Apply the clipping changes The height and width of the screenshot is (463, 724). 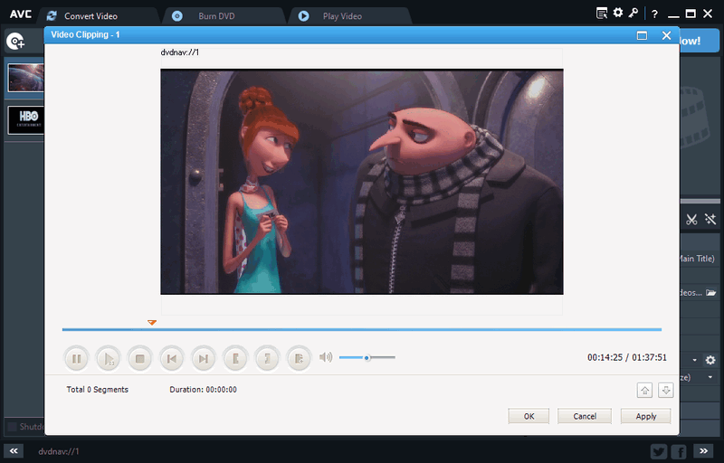(x=646, y=416)
